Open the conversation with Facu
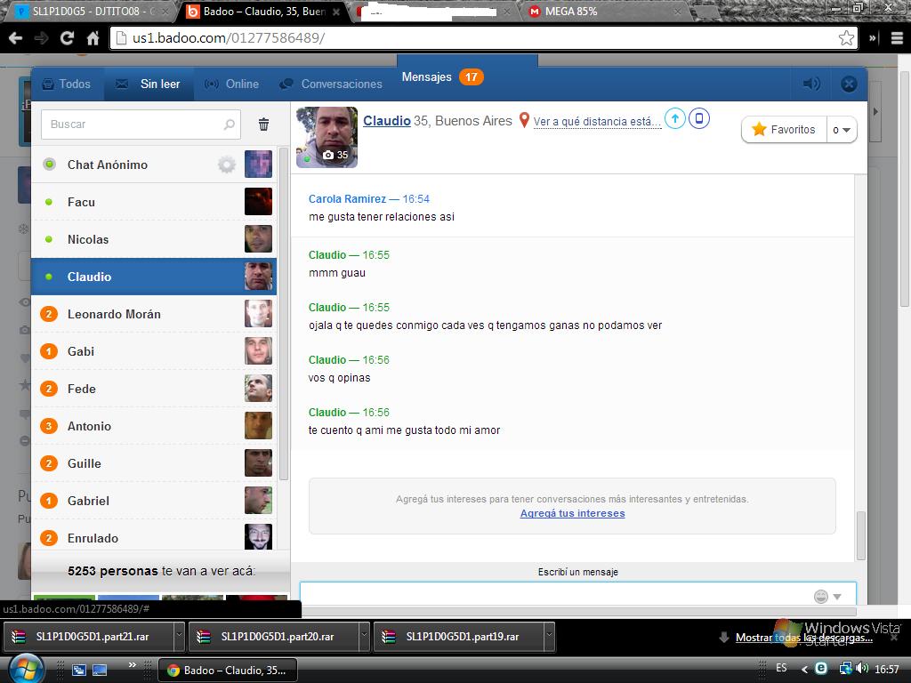911x683 pixels. pyautogui.click(x=154, y=202)
